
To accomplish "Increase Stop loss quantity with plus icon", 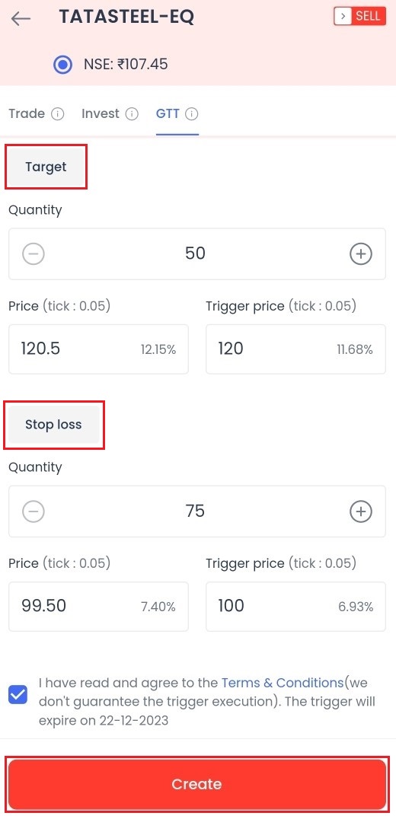I will (x=360, y=511).
